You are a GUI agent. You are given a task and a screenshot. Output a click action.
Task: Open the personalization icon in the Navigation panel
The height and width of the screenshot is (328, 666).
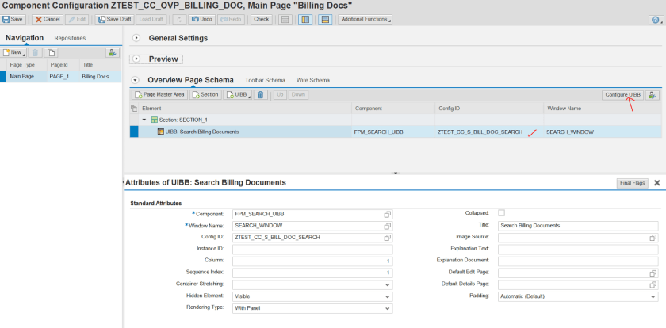[113, 52]
